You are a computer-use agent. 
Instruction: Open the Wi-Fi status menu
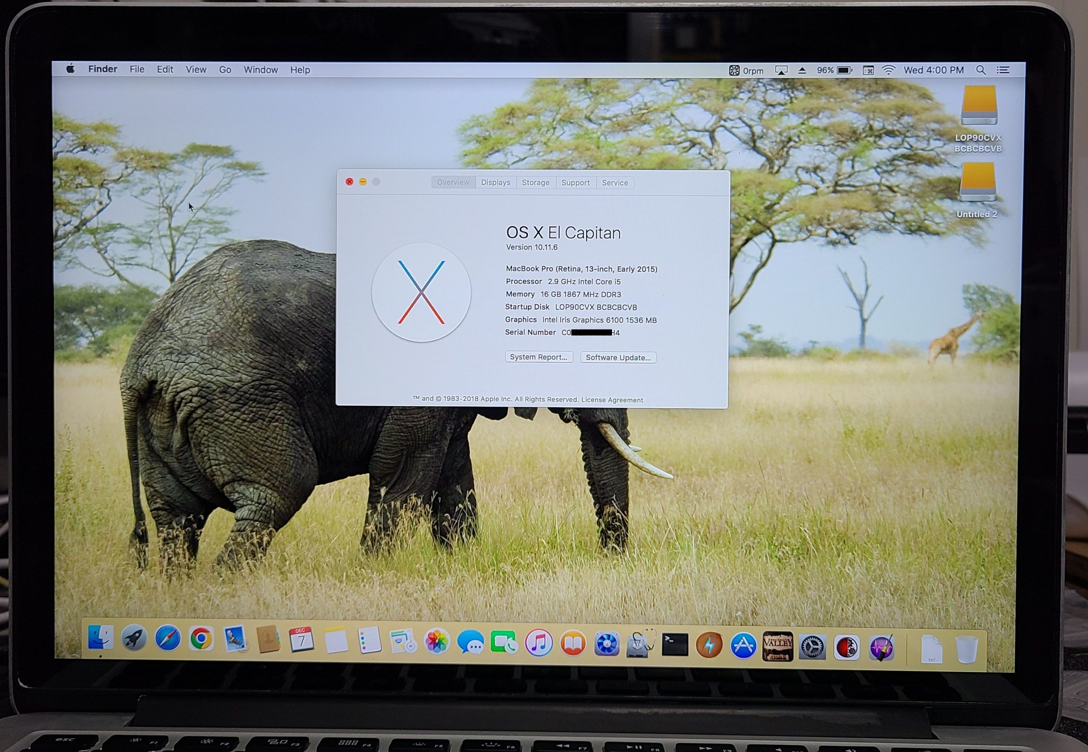[x=888, y=70]
